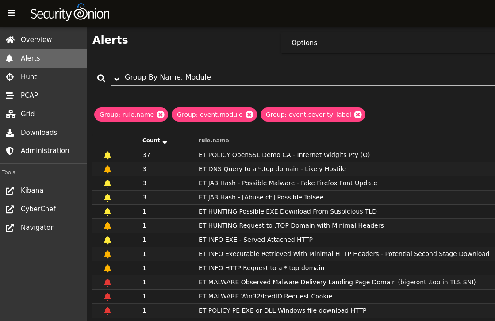Image resolution: width=495 pixels, height=321 pixels.
Task: Open the Hunt page
Action: point(43,76)
